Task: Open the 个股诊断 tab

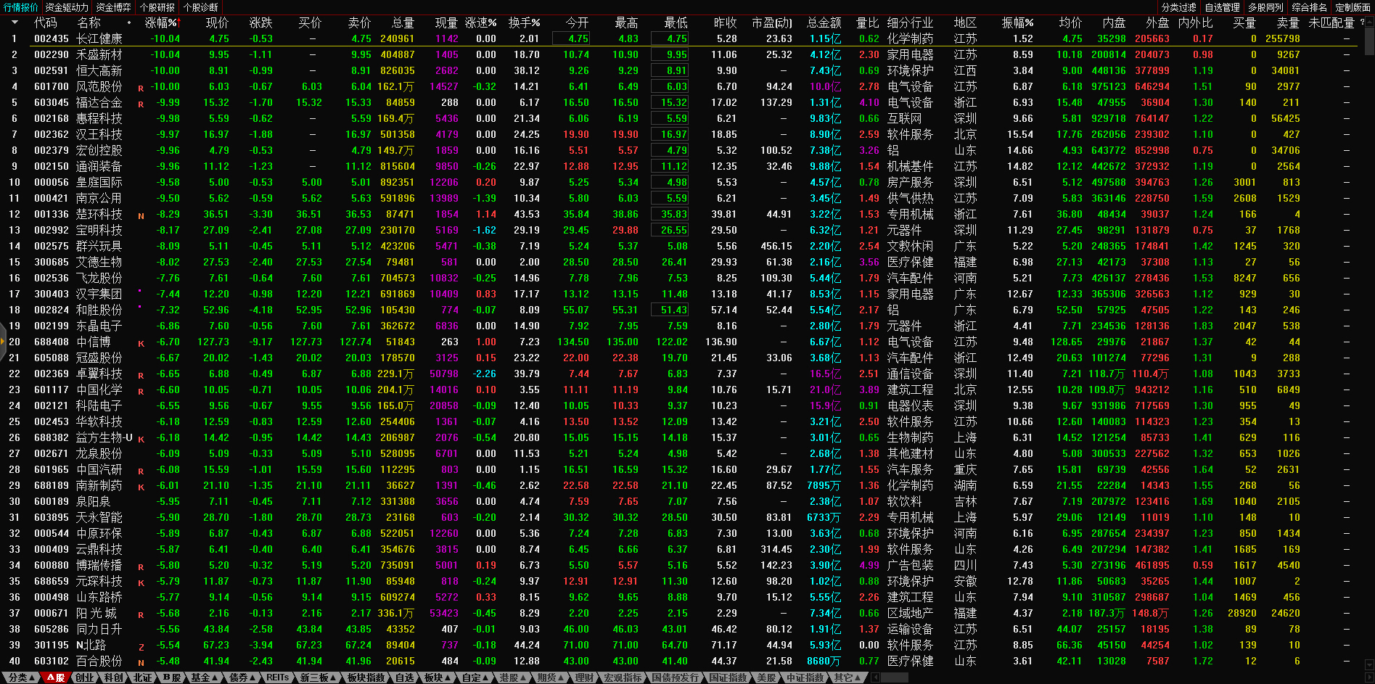Action: point(201,7)
